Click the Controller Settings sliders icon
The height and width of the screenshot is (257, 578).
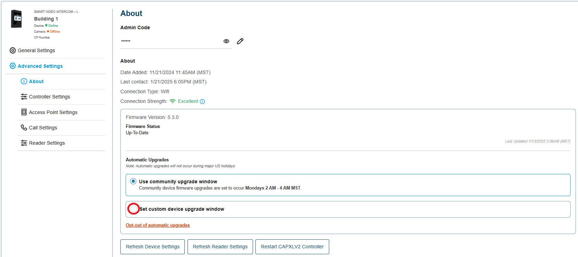24,97
